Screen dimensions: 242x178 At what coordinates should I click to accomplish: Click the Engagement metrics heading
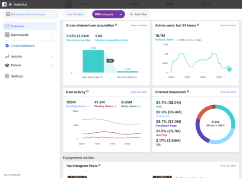coord(79,158)
